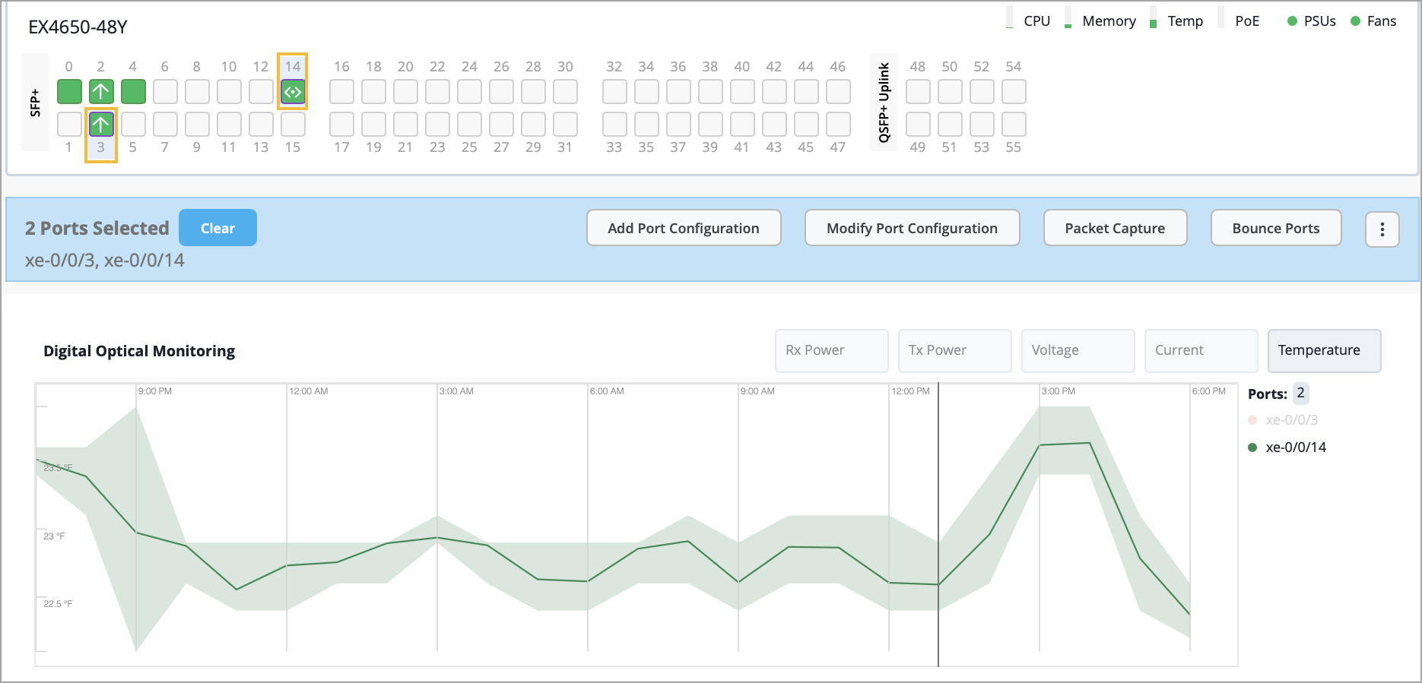The height and width of the screenshot is (683, 1422).
Task: Select empty port 10
Action: [x=229, y=92]
